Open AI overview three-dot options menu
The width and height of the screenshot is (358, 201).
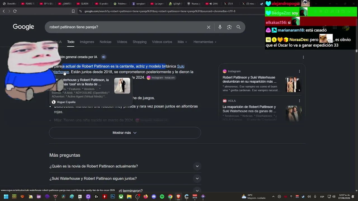pyautogui.click(x=303, y=57)
